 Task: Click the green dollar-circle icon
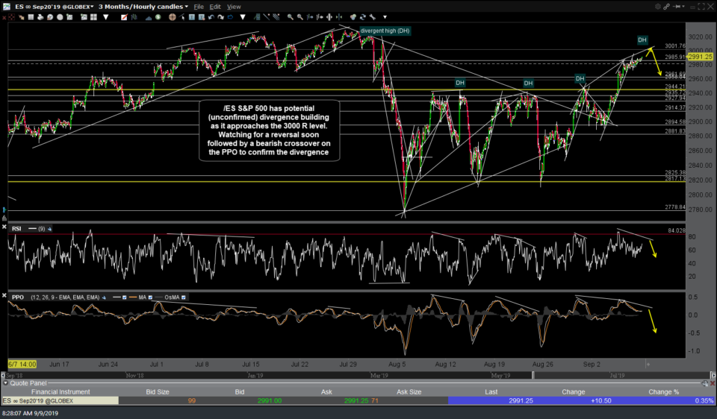(x=158, y=17)
